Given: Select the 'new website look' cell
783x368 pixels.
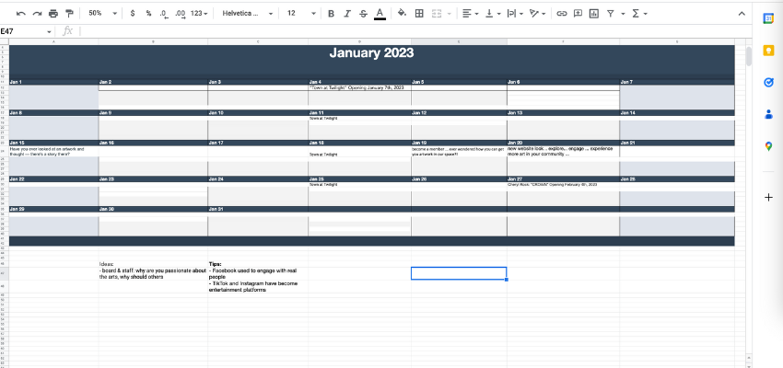Looking at the screenshot, I should point(563,152).
